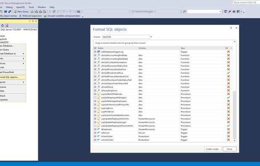This screenshot has height=166, width=260.
Task: Click the blue check status icon for uspGetEmployeeManagers
Action: (228, 98)
